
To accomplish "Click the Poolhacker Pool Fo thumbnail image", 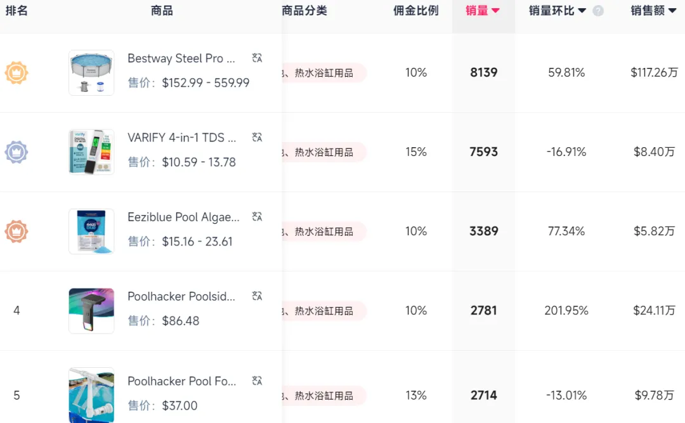I will [91, 394].
